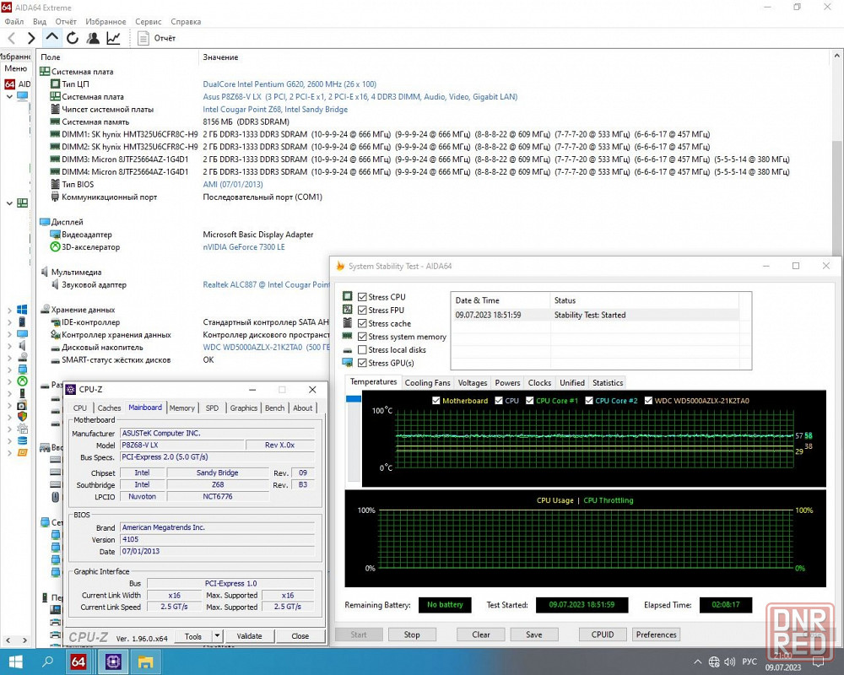Click the forward navigation arrow in AIDA64
The image size is (844, 675).
pyautogui.click(x=31, y=38)
